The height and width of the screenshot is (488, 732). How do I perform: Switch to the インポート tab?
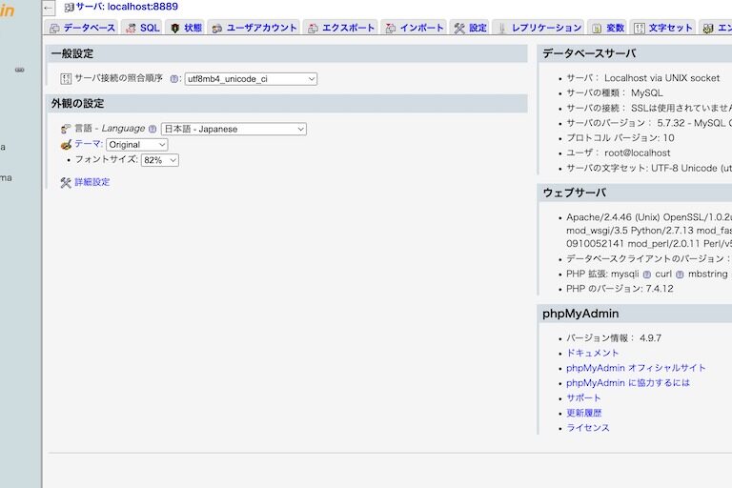click(x=414, y=28)
